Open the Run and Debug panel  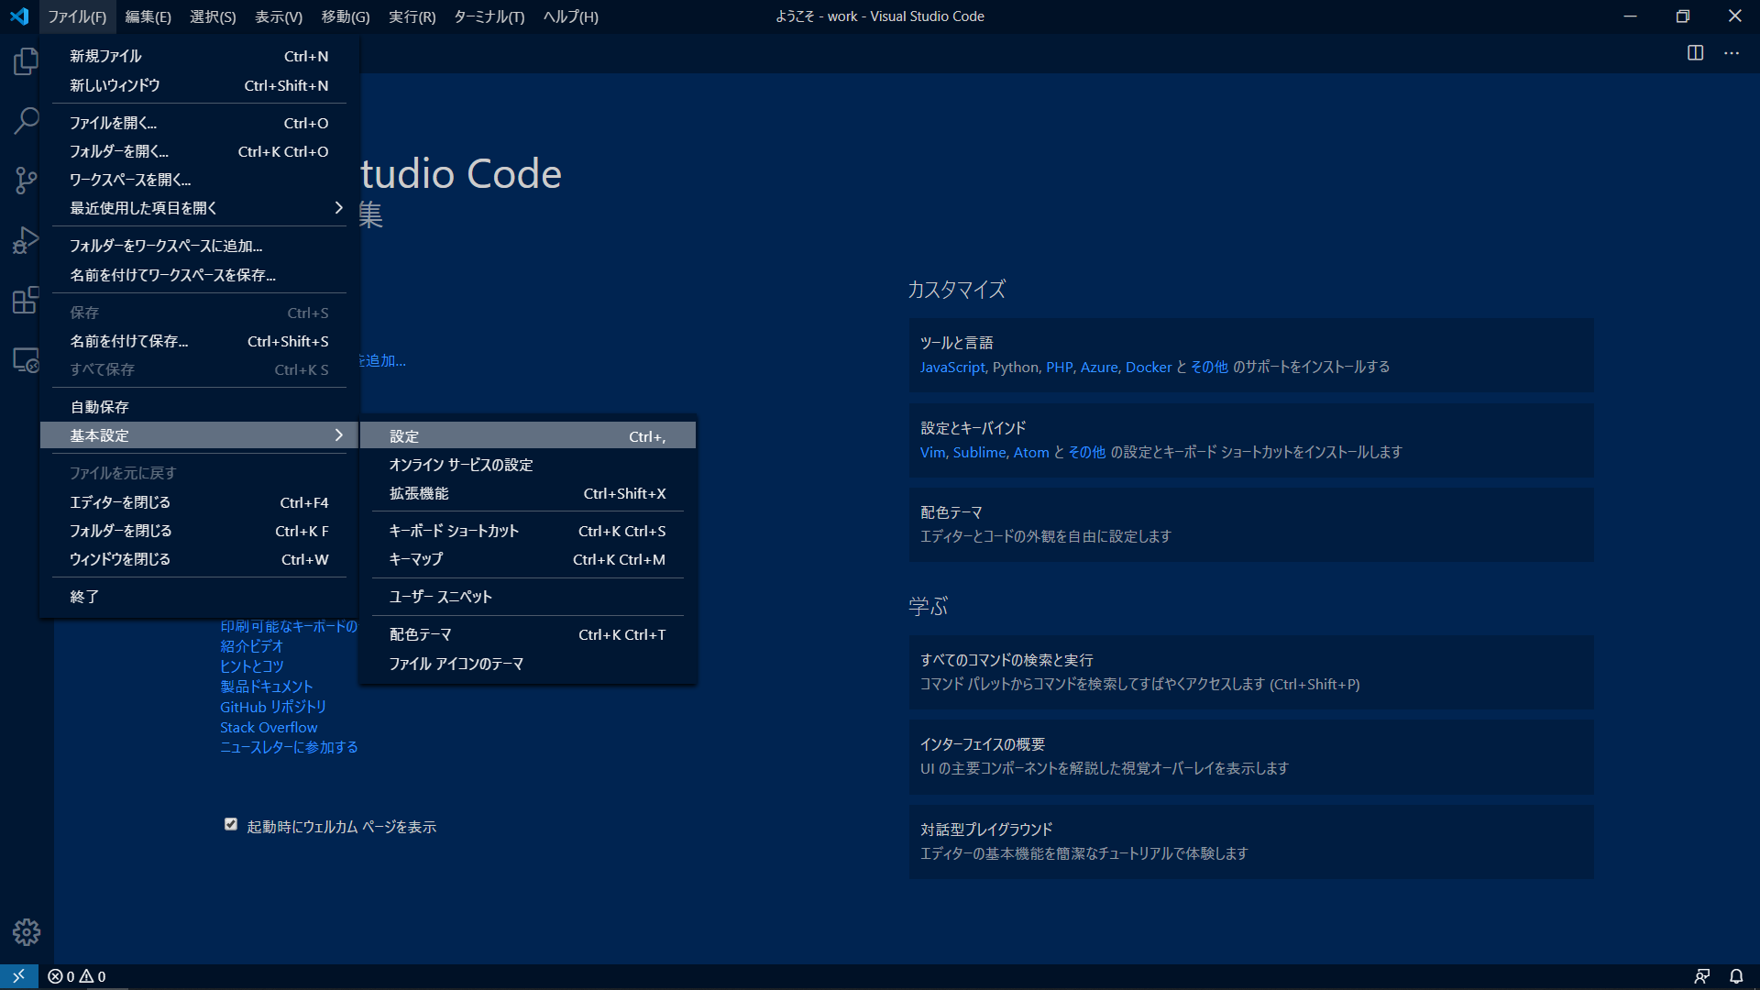pyautogui.click(x=26, y=240)
